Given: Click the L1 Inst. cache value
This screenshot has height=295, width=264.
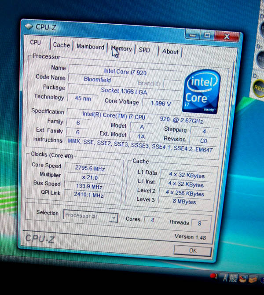Looking at the screenshot, I should 186,184.
